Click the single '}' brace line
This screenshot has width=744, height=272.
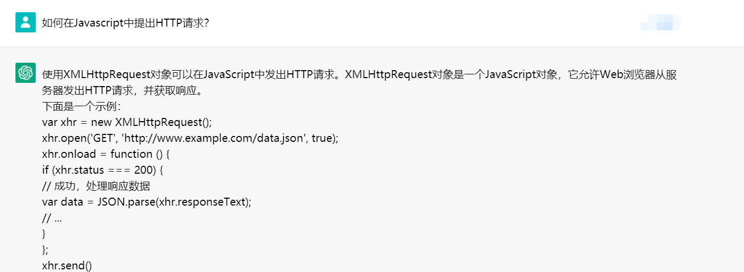44,234
